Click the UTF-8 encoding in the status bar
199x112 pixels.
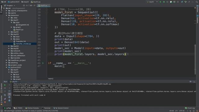coord(182,111)
